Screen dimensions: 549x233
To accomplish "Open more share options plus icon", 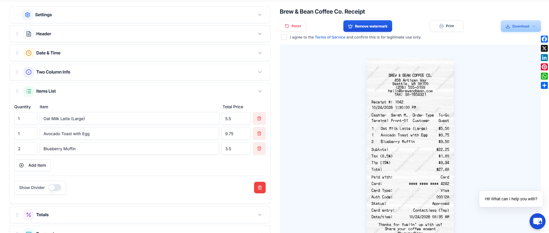I will pyautogui.click(x=544, y=85).
